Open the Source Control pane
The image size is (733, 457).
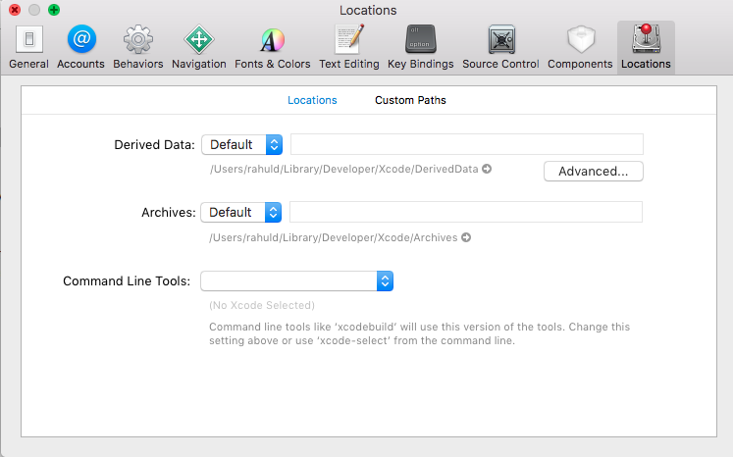(500, 47)
